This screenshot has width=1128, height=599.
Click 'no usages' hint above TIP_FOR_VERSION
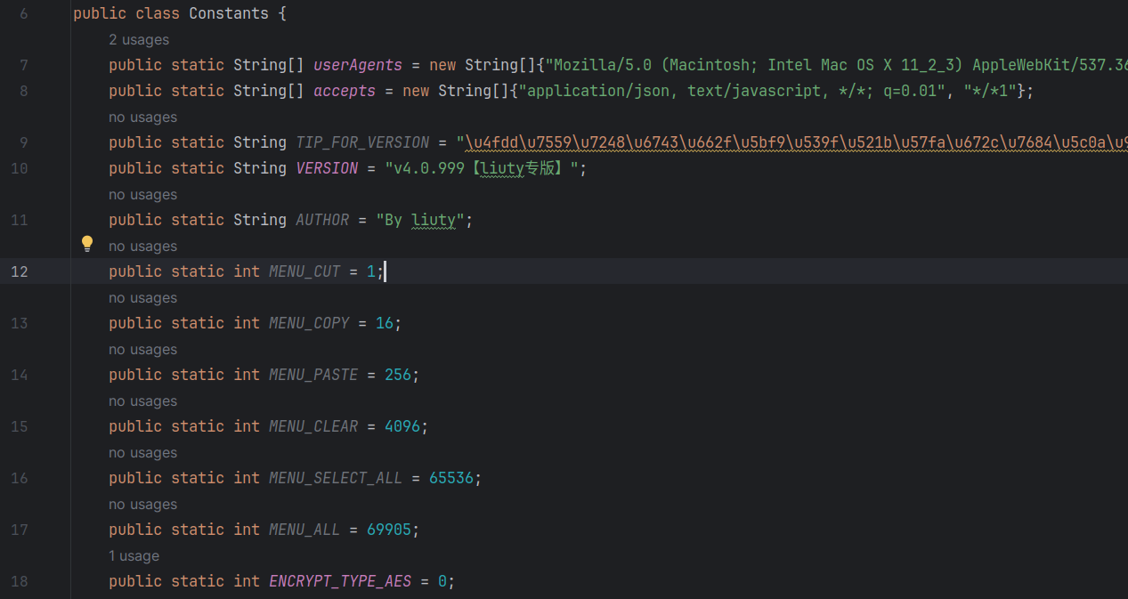[142, 117]
